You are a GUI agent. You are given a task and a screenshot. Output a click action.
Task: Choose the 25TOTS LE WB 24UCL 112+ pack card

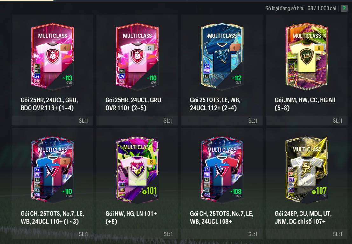[222, 70]
